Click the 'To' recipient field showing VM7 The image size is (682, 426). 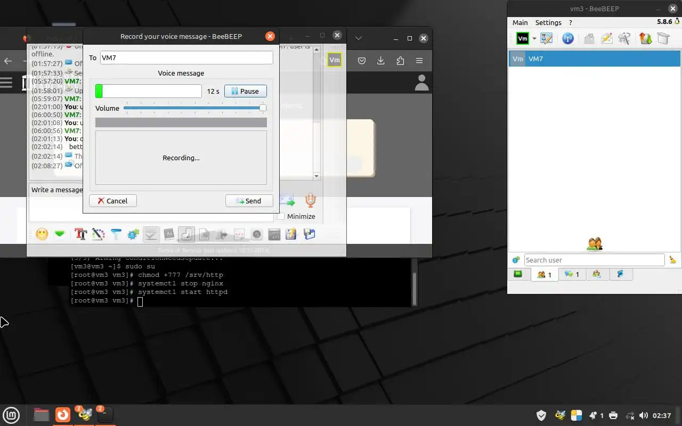point(186,58)
